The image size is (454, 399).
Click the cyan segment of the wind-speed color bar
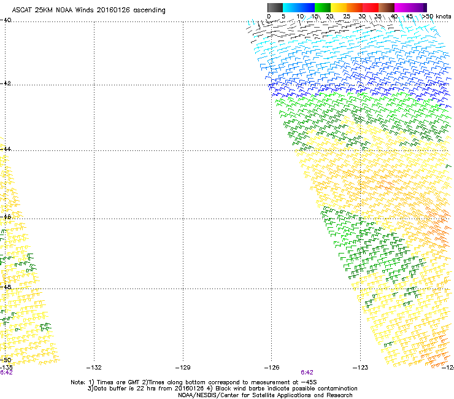pyautogui.click(x=291, y=7)
